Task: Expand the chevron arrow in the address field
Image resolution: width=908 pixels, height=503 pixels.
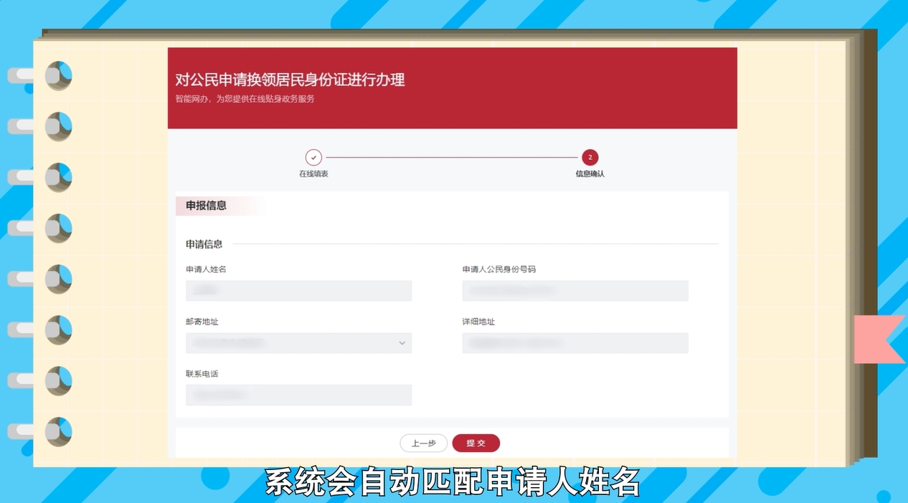Action: click(x=402, y=342)
